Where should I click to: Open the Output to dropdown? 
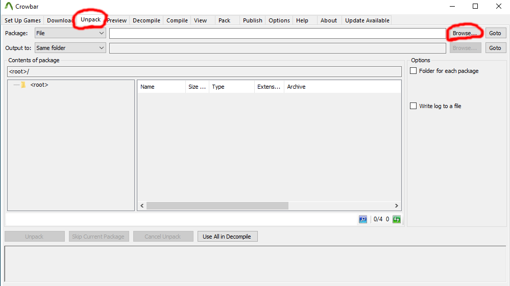pos(70,48)
